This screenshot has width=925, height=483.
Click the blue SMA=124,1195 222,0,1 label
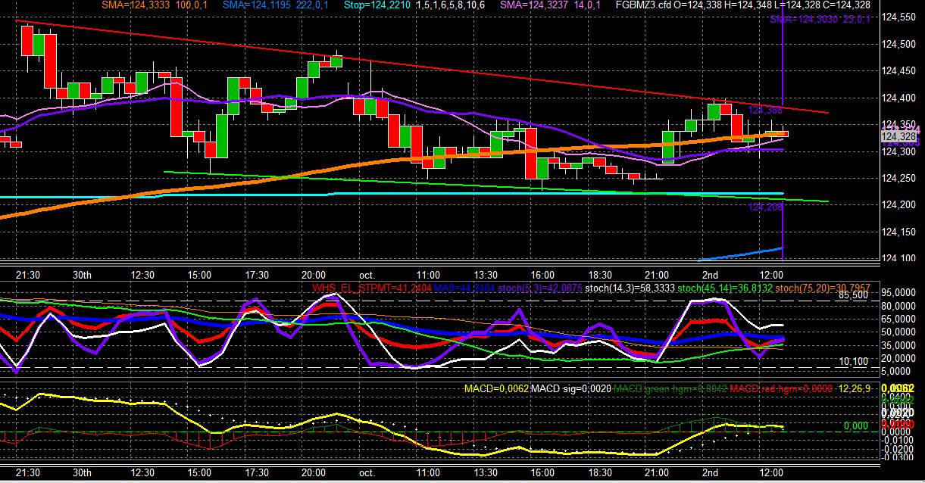277,5
